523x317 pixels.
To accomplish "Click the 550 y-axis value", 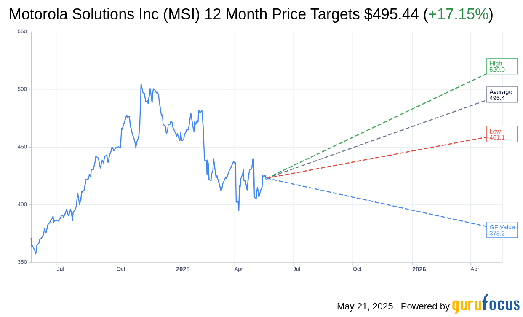I will tap(22, 32).
